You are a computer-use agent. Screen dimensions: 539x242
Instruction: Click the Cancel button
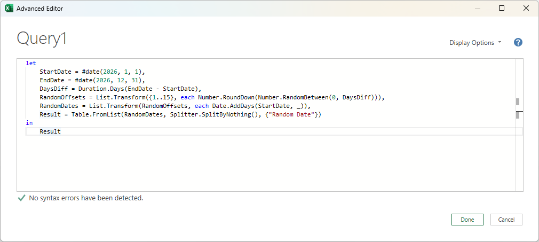tap(506, 220)
